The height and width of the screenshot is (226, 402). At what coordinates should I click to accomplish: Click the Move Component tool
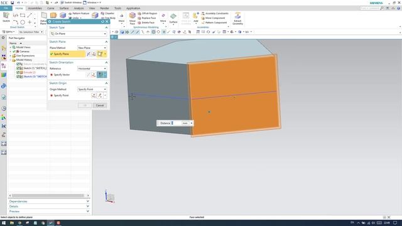pos(213,18)
